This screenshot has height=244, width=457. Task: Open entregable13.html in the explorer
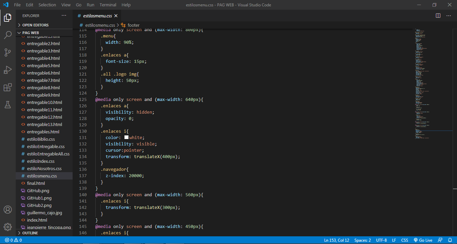coord(44,124)
